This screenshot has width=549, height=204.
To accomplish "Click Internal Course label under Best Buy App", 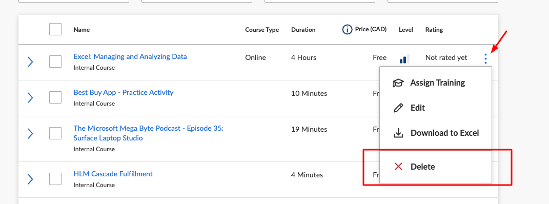I will pyautogui.click(x=94, y=104).
